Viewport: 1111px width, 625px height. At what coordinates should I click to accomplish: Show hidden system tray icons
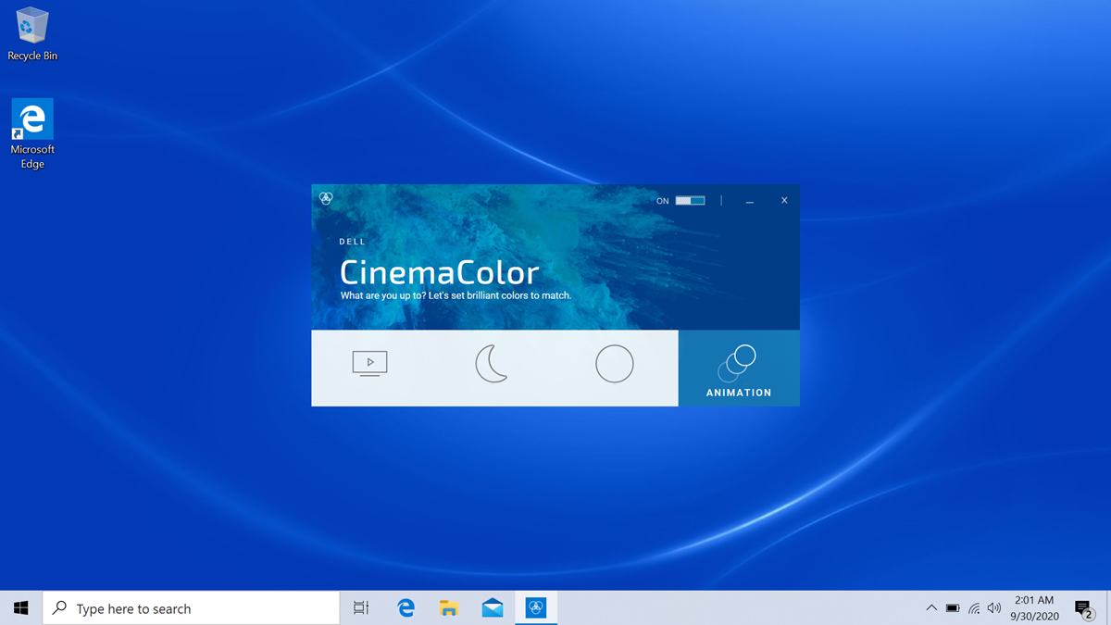tap(931, 608)
